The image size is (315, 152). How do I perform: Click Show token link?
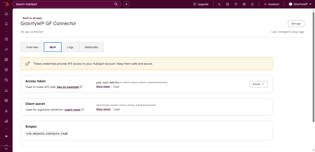[103, 87]
